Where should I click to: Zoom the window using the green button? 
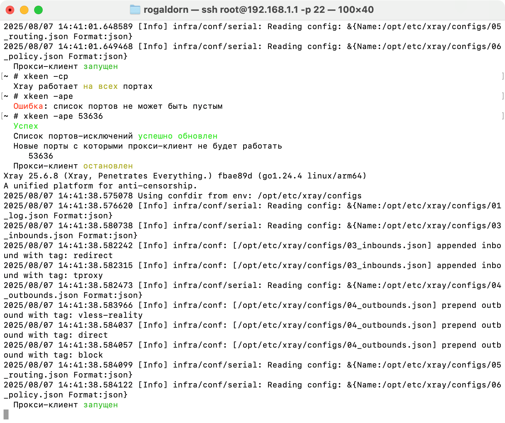(x=38, y=10)
